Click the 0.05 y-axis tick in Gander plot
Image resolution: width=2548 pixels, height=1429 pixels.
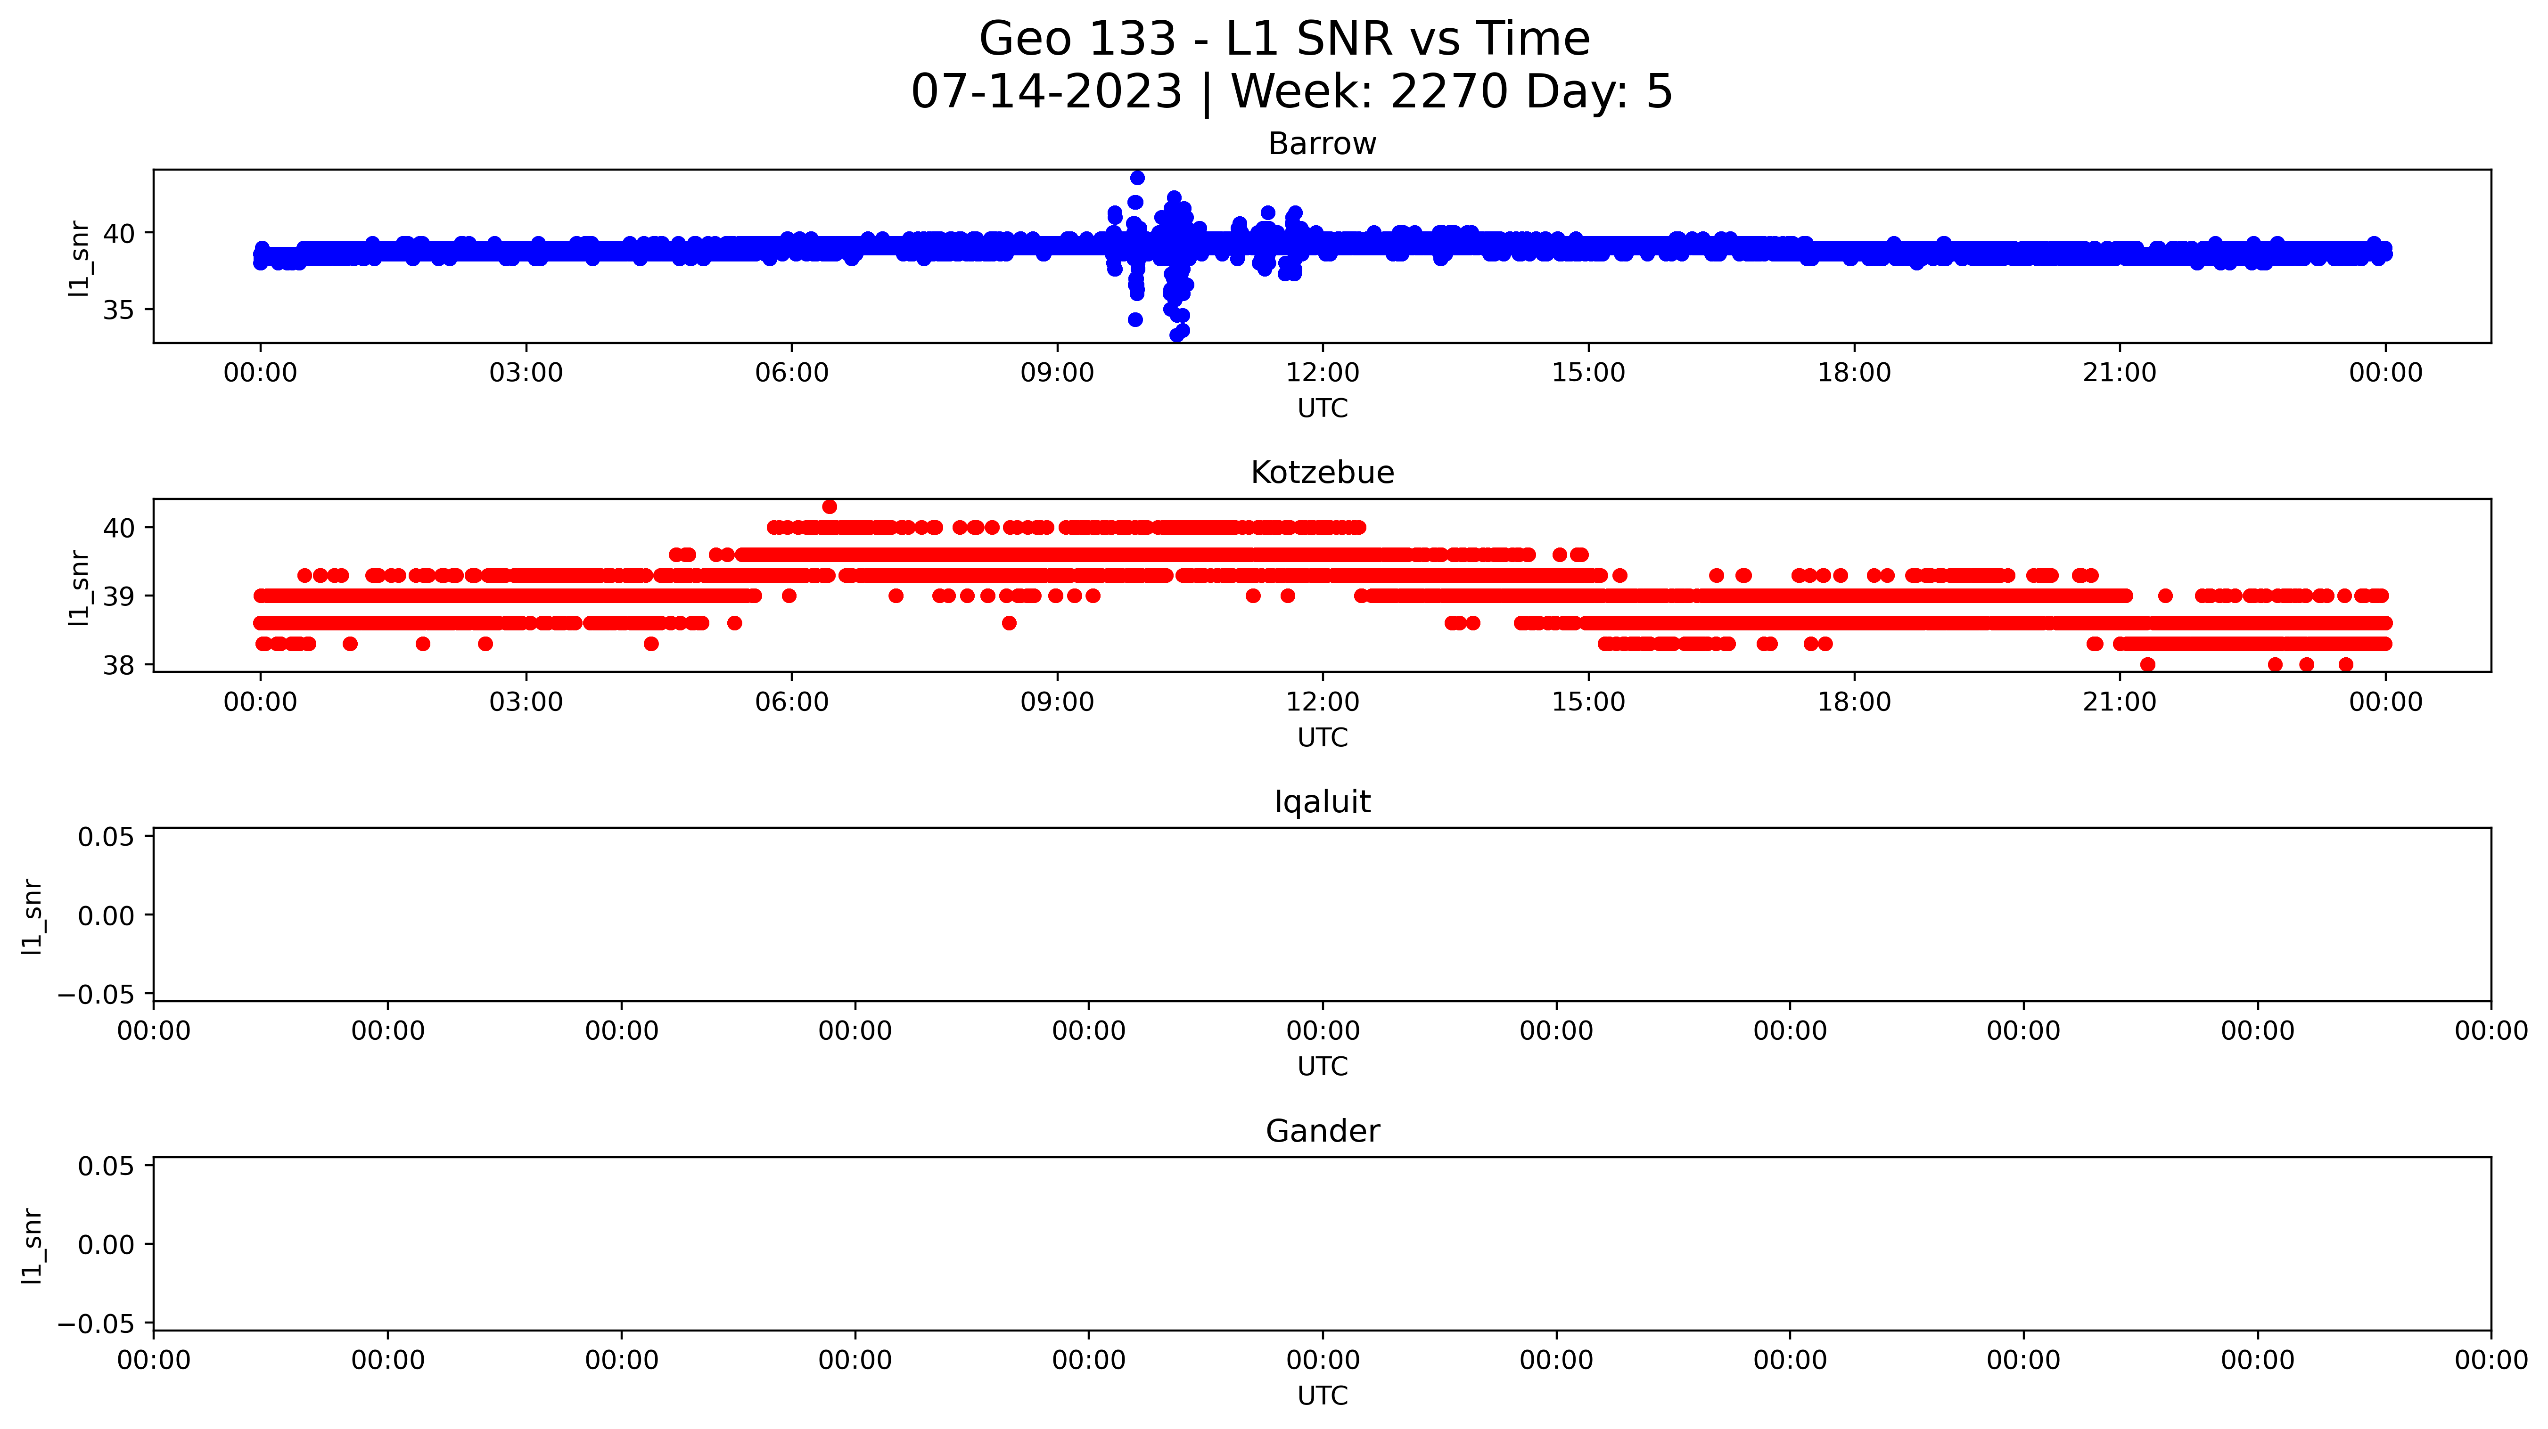tap(107, 1167)
